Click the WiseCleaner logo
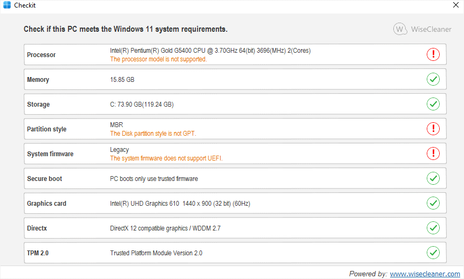 pyautogui.click(x=422, y=29)
